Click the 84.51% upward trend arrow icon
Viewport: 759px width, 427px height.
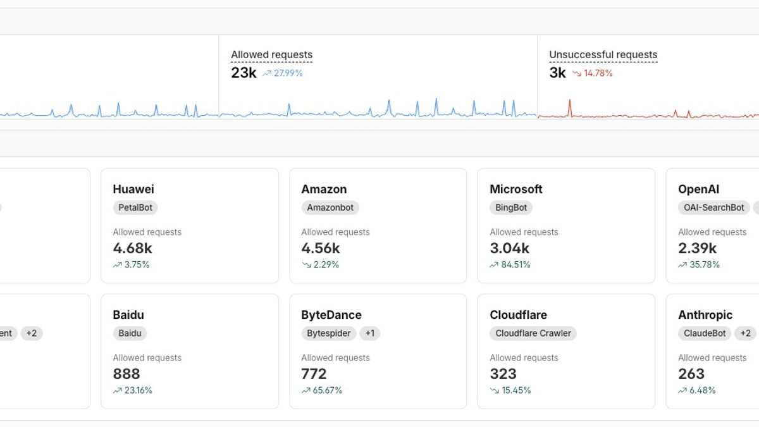tap(494, 265)
